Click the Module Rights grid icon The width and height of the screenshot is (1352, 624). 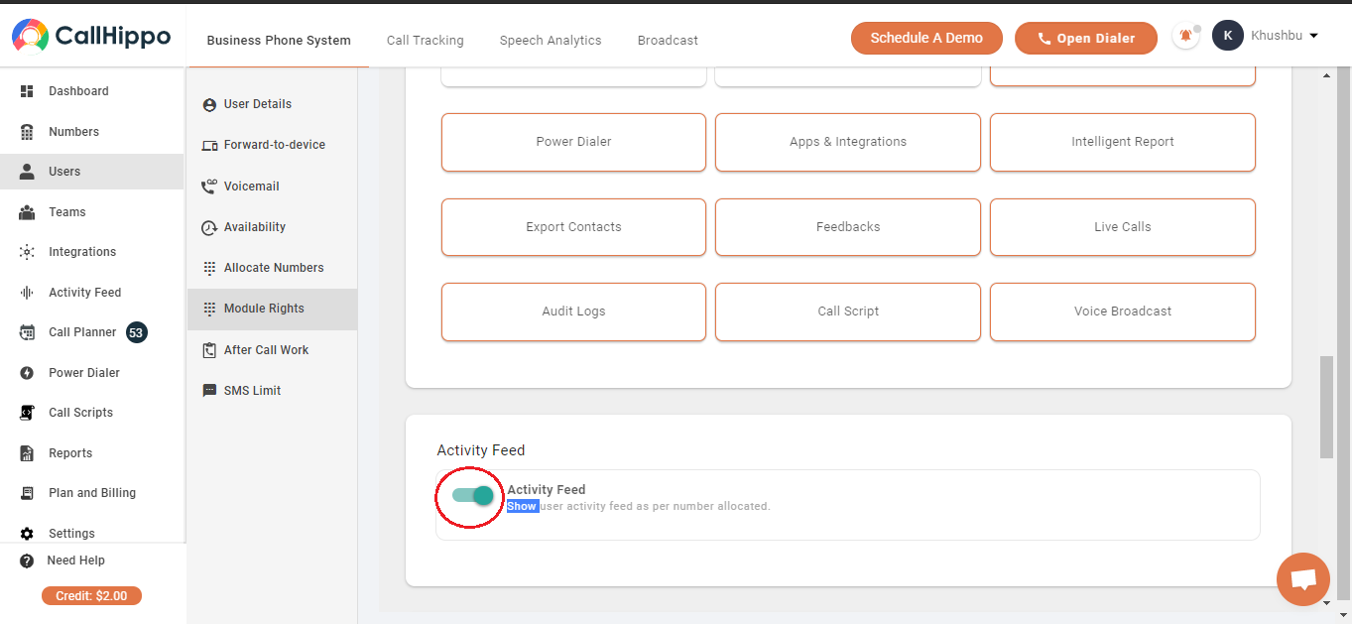209,309
